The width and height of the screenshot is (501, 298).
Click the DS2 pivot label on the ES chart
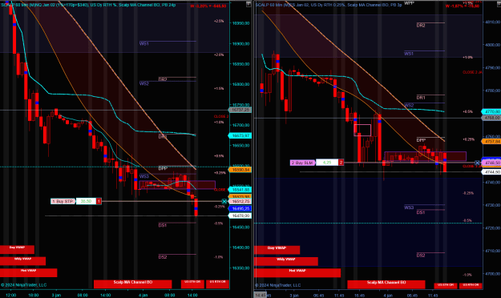pos(421,256)
